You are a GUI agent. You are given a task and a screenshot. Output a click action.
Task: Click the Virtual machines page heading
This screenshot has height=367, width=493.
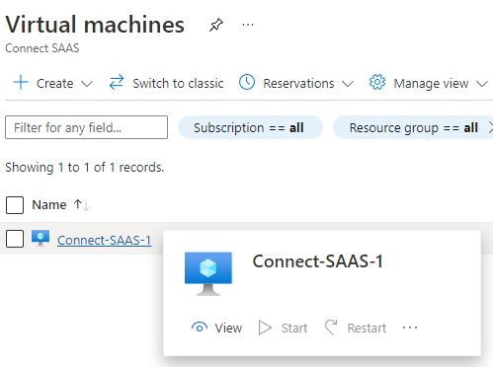pyautogui.click(x=95, y=25)
